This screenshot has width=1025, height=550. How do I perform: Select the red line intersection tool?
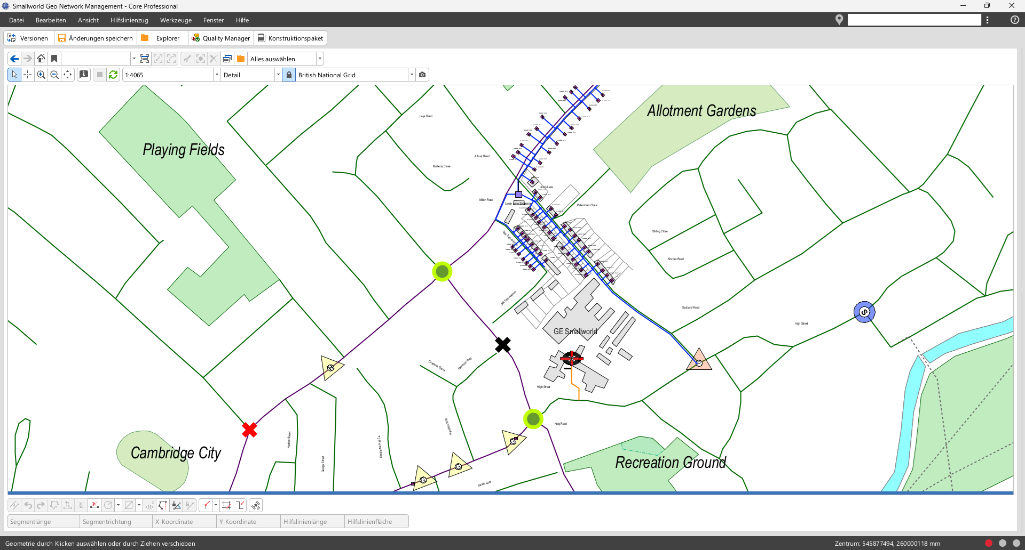[x=206, y=505]
